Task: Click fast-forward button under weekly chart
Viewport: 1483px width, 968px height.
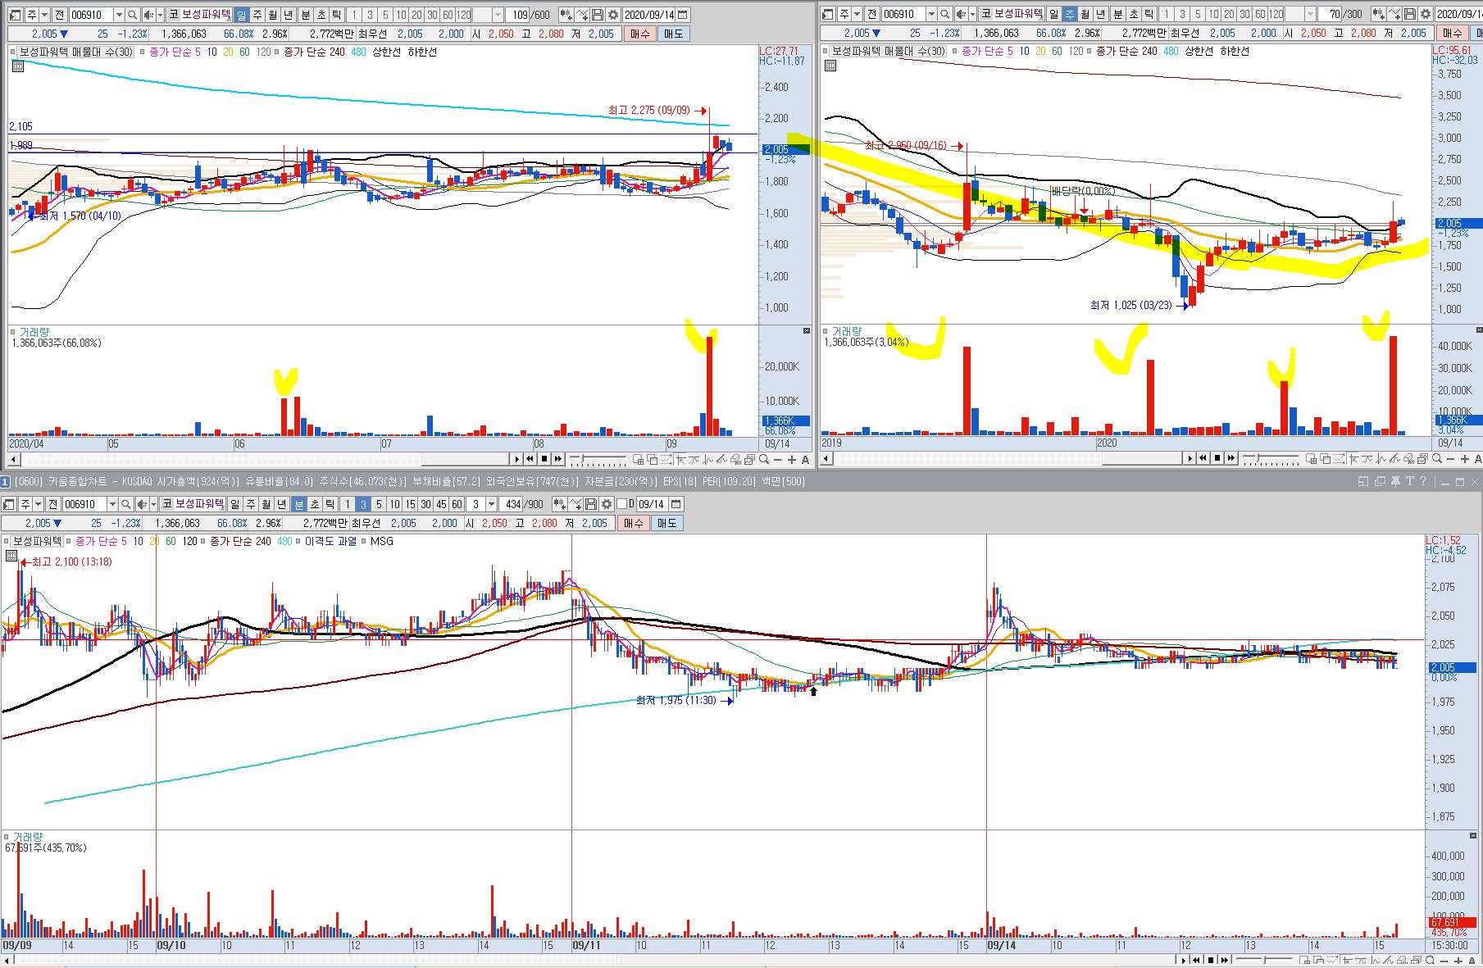Action: click(x=1231, y=458)
